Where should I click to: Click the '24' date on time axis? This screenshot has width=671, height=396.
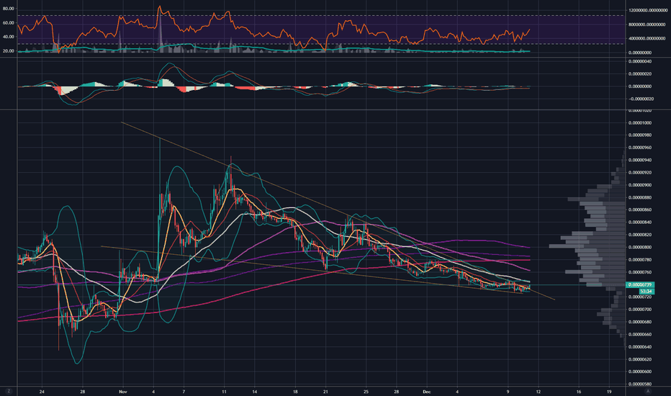click(x=42, y=391)
